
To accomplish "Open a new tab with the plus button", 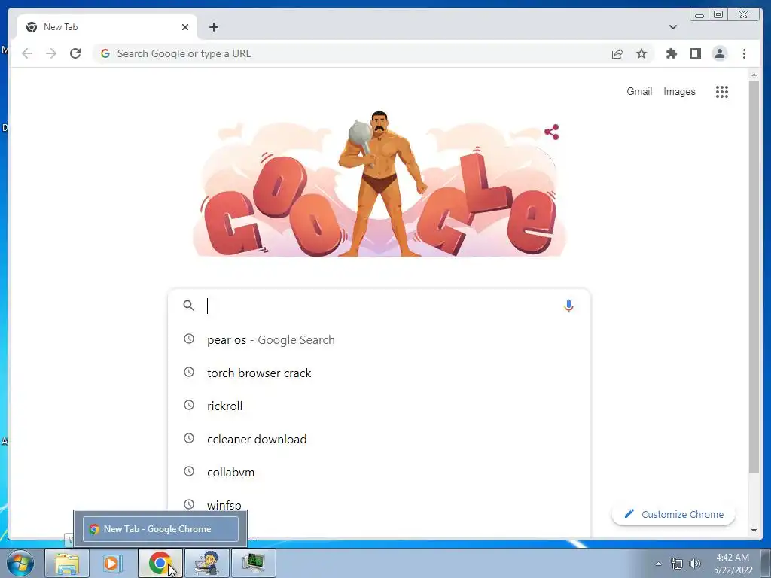I will click(213, 27).
